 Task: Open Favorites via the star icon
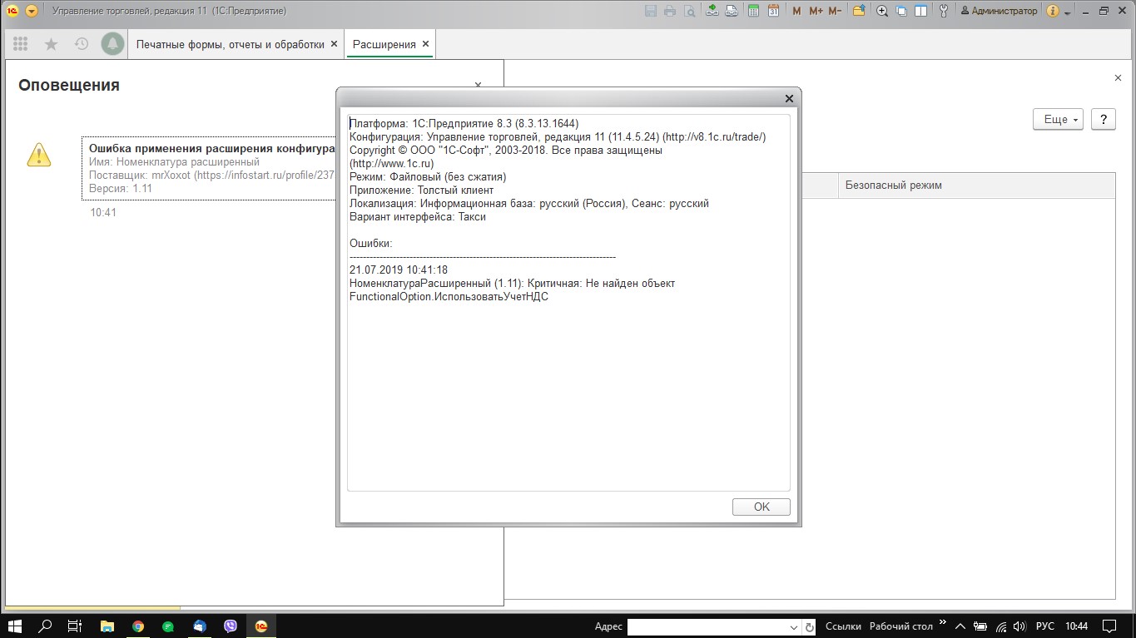(51, 44)
